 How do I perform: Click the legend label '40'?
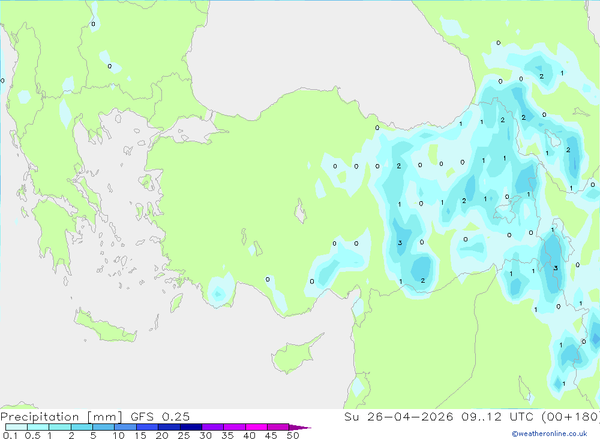click(249, 435)
